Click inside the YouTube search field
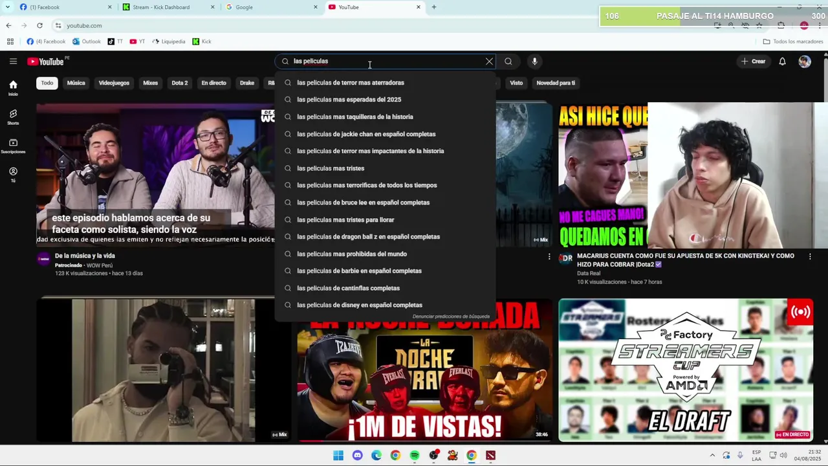 tap(385, 61)
